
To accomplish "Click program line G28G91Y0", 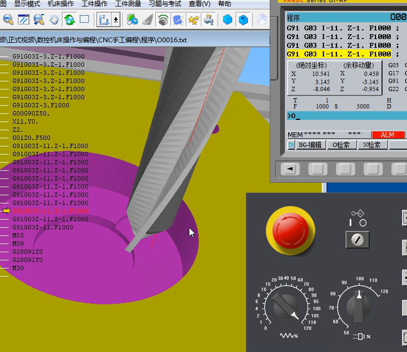I will [28, 260].
